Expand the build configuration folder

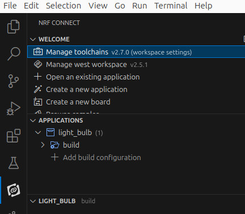click(43, 145)
